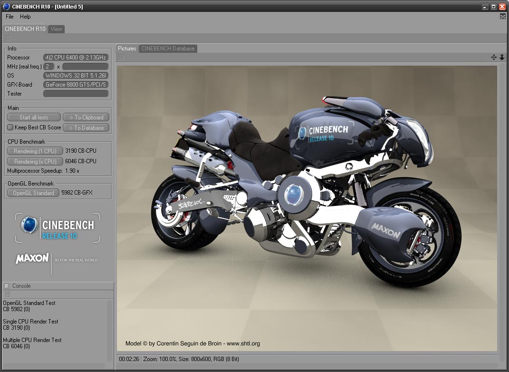Click the Console vertical scrollbar

(x=110, y=330)
